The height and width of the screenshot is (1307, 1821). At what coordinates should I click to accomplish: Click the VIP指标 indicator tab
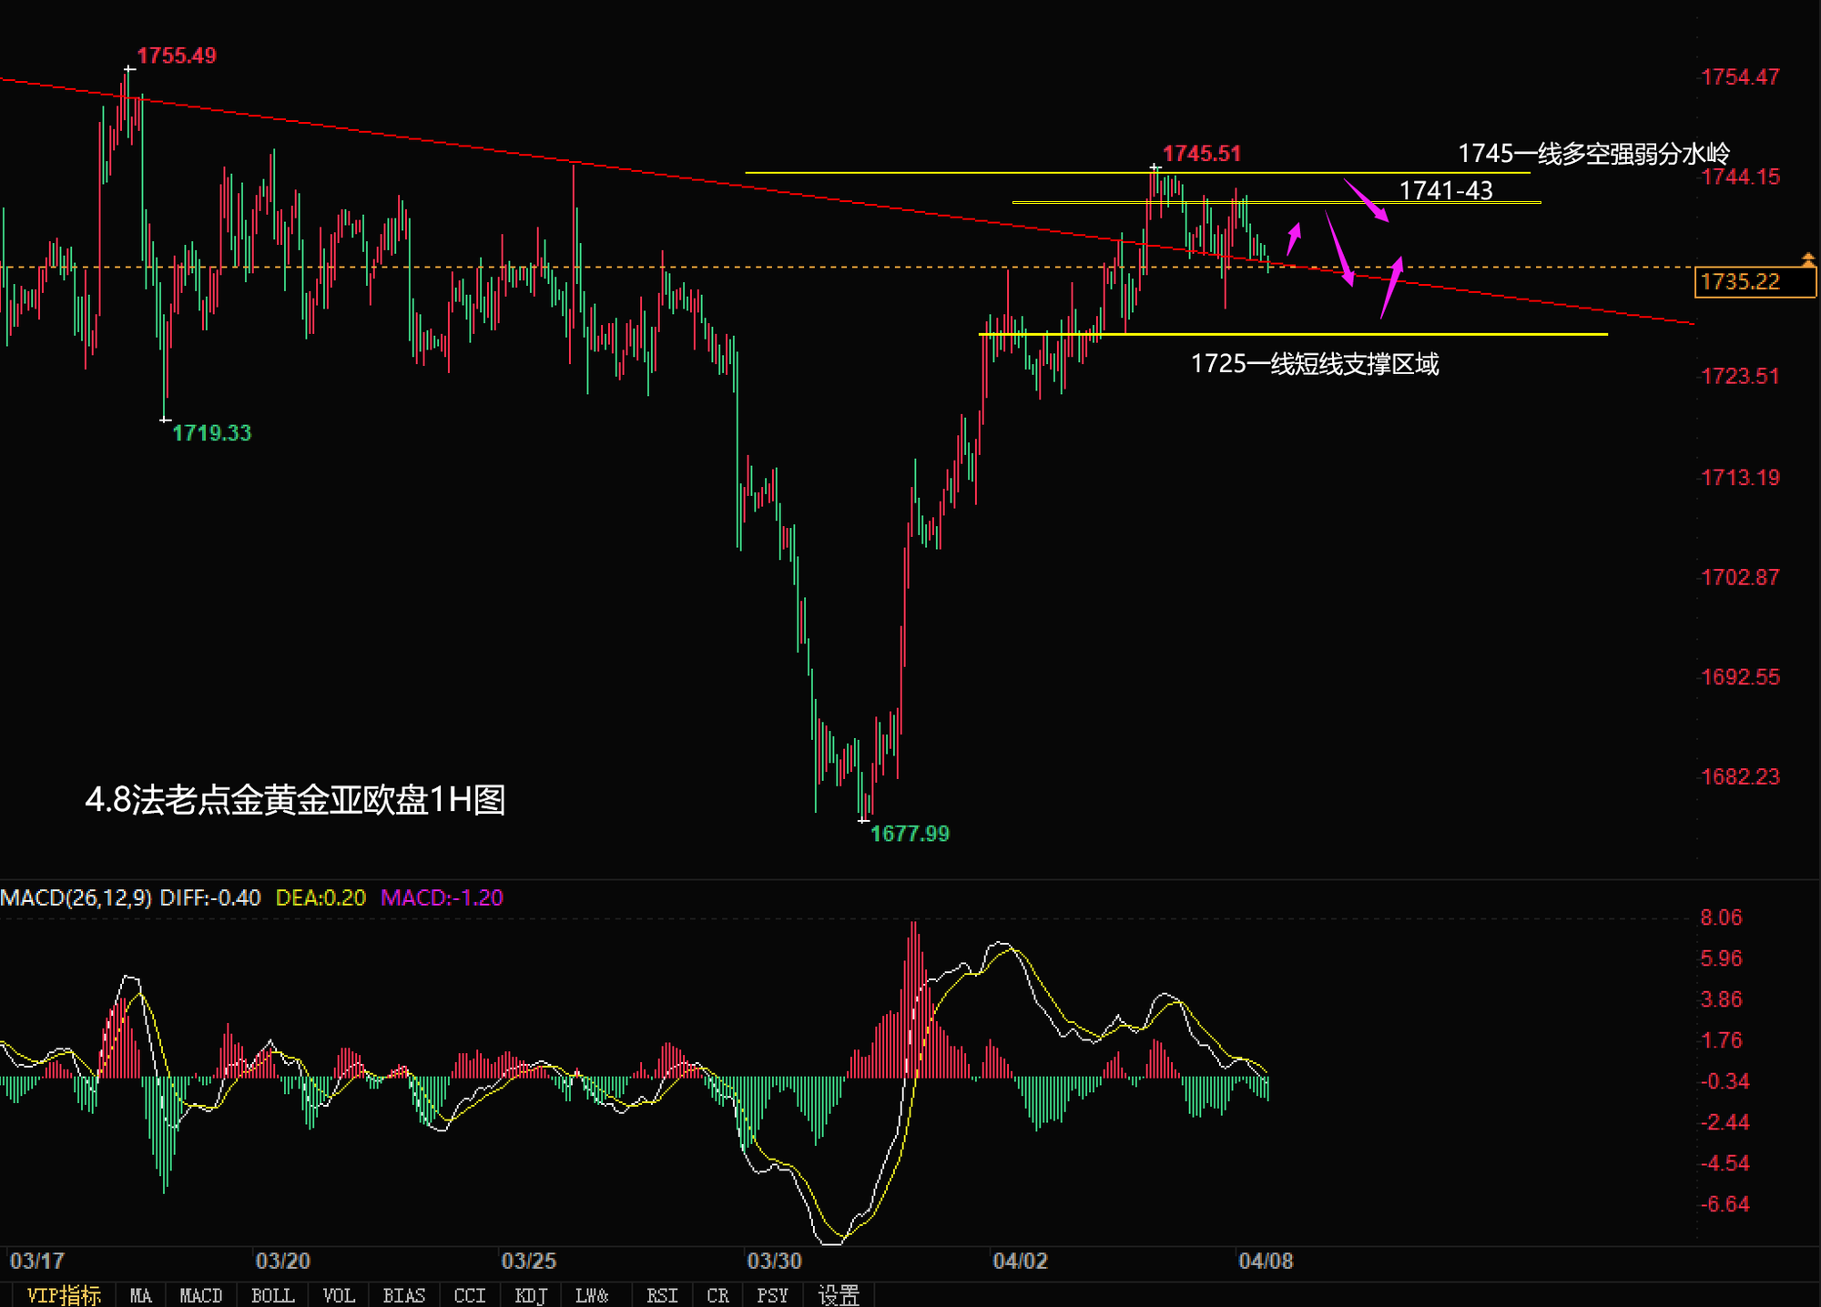(x=63, y=1295)
